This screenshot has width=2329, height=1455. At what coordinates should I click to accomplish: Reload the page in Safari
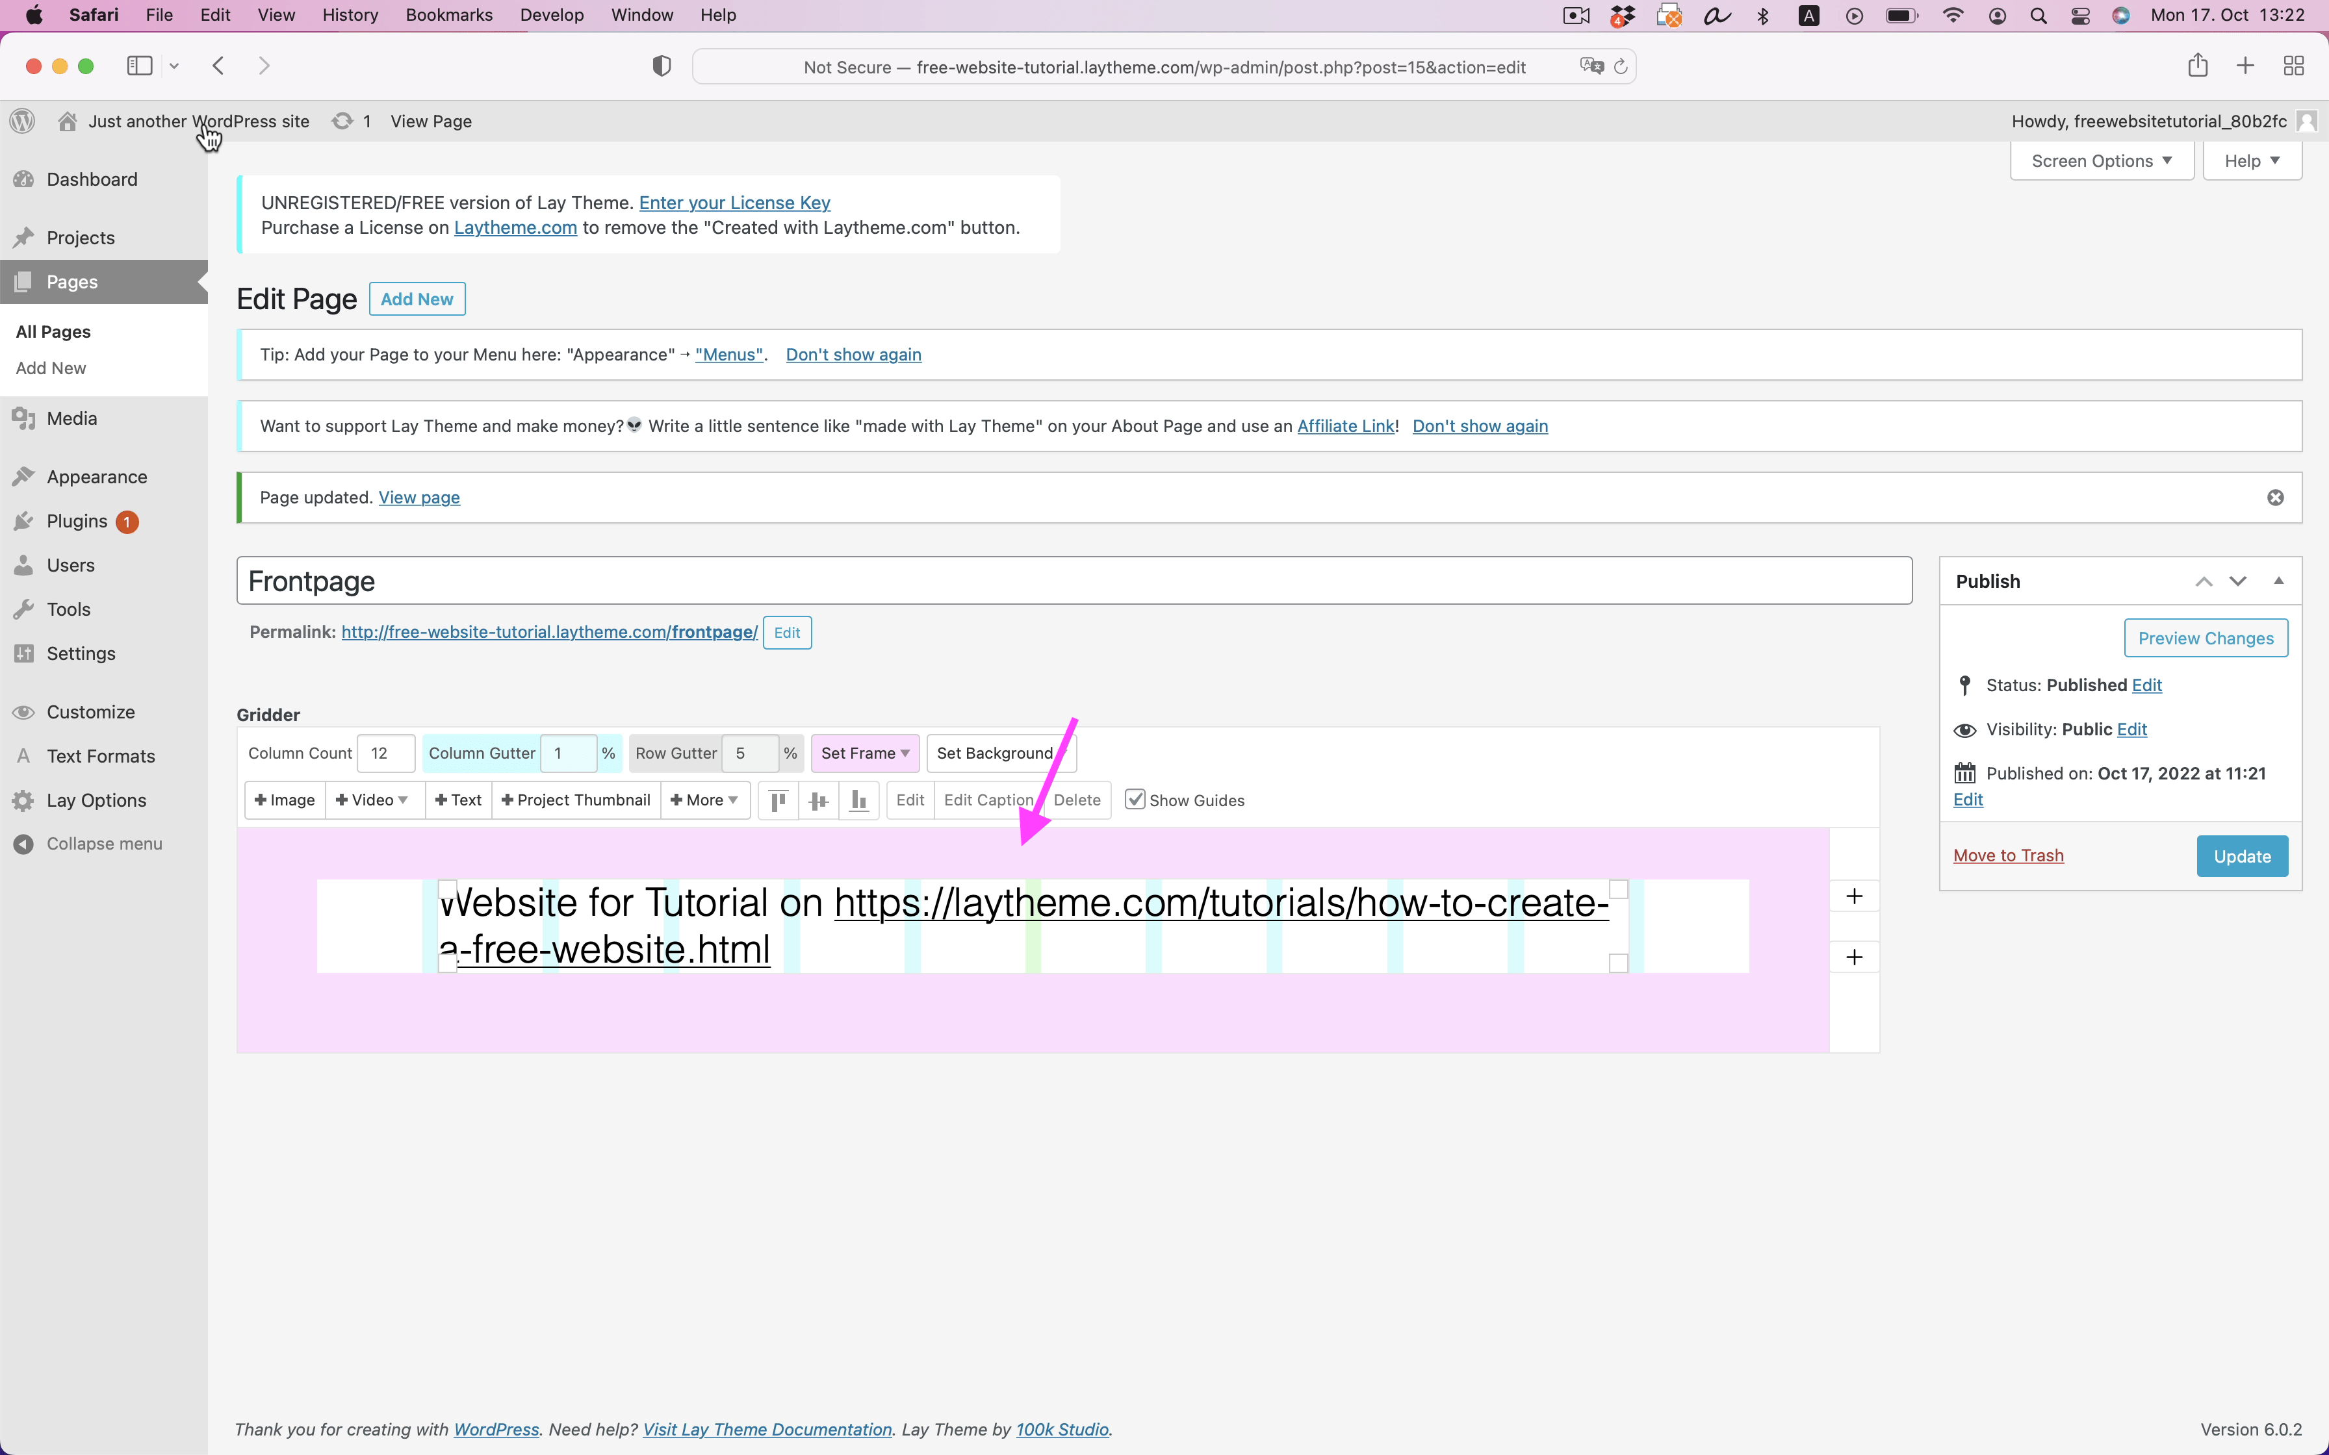pyautogui.click(x=1621, y=66)
